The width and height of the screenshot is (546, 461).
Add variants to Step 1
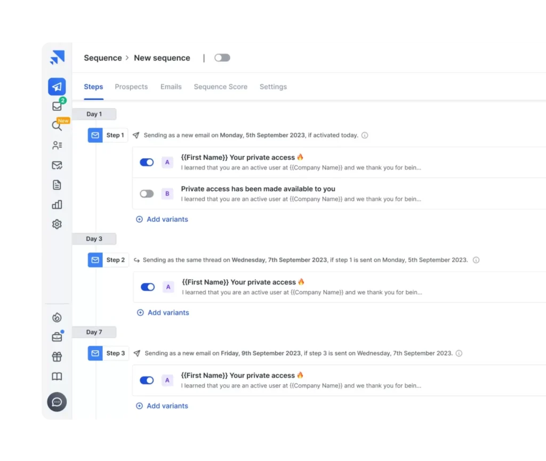tap(162, 219)
